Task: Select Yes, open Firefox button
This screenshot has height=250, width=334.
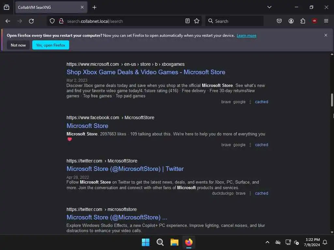Action: click(51, 45)
